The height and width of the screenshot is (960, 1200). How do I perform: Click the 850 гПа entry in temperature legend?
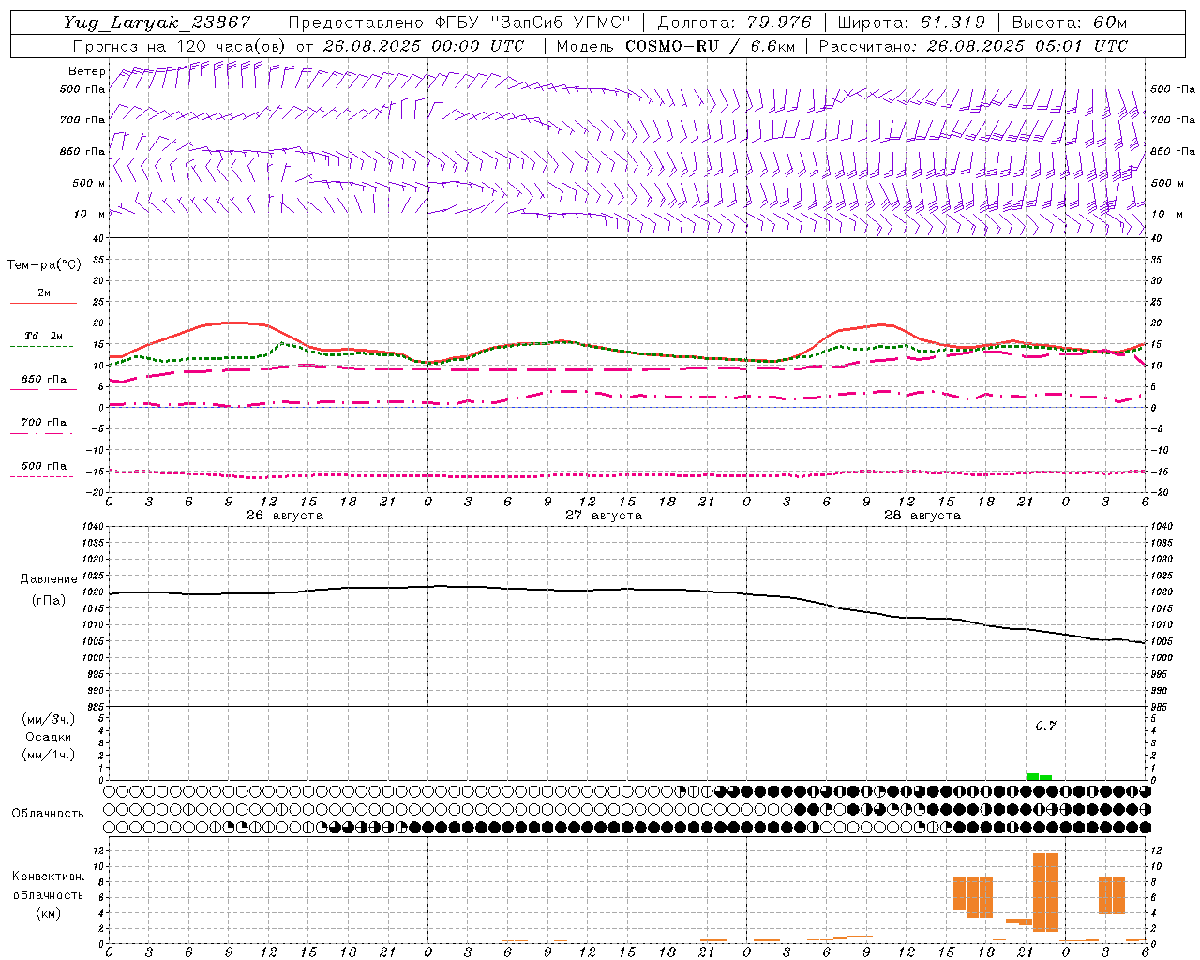pyautogui.click(x=44, y=380)
